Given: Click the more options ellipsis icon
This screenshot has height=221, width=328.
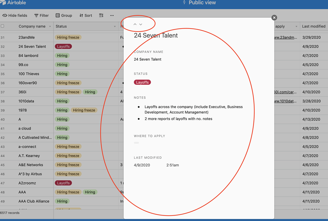Looking at the screenshot, I should 112,15.
